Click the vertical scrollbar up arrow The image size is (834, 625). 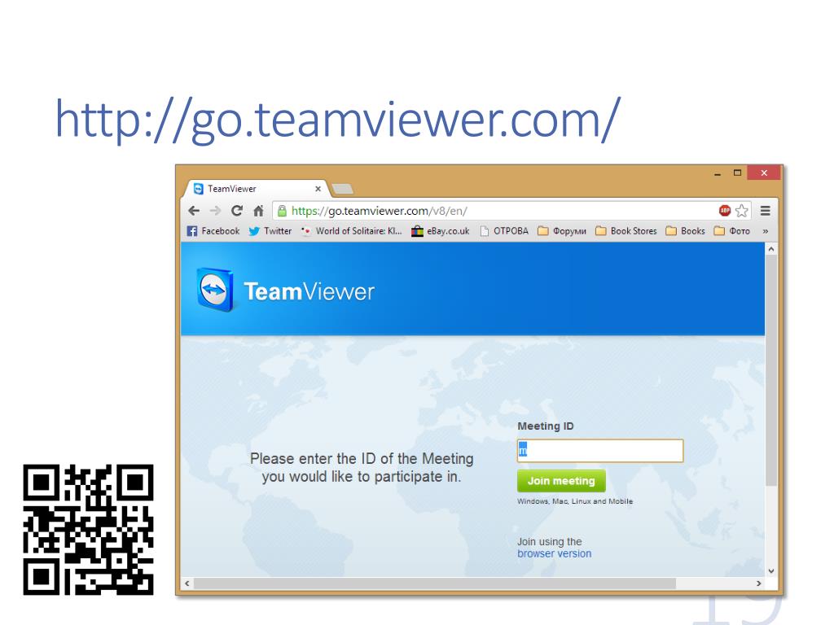pyautogui.click(x=771, y=249)
